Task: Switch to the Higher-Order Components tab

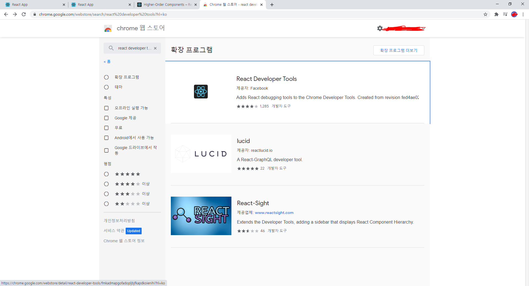Action: pos(167,5)
